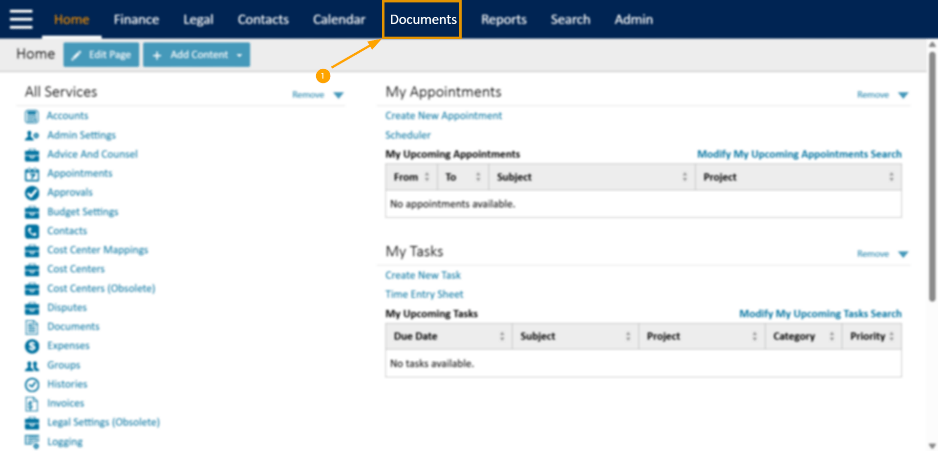Viewport: 938px width, 451px height.
Task: Click the Groups people icon
Action: pyautogui.click(x=31, y=365)
